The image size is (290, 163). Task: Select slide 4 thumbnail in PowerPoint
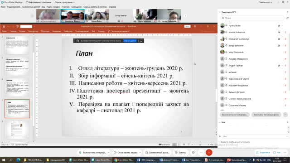coord(17,87)
